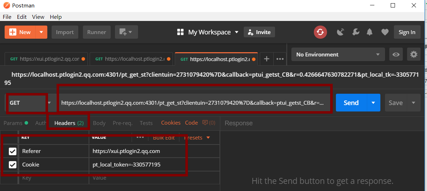Screen dimensions: 427x191
Task: Click the pt_local_token=-330577195 value cell
Action: tap(154, 165)
